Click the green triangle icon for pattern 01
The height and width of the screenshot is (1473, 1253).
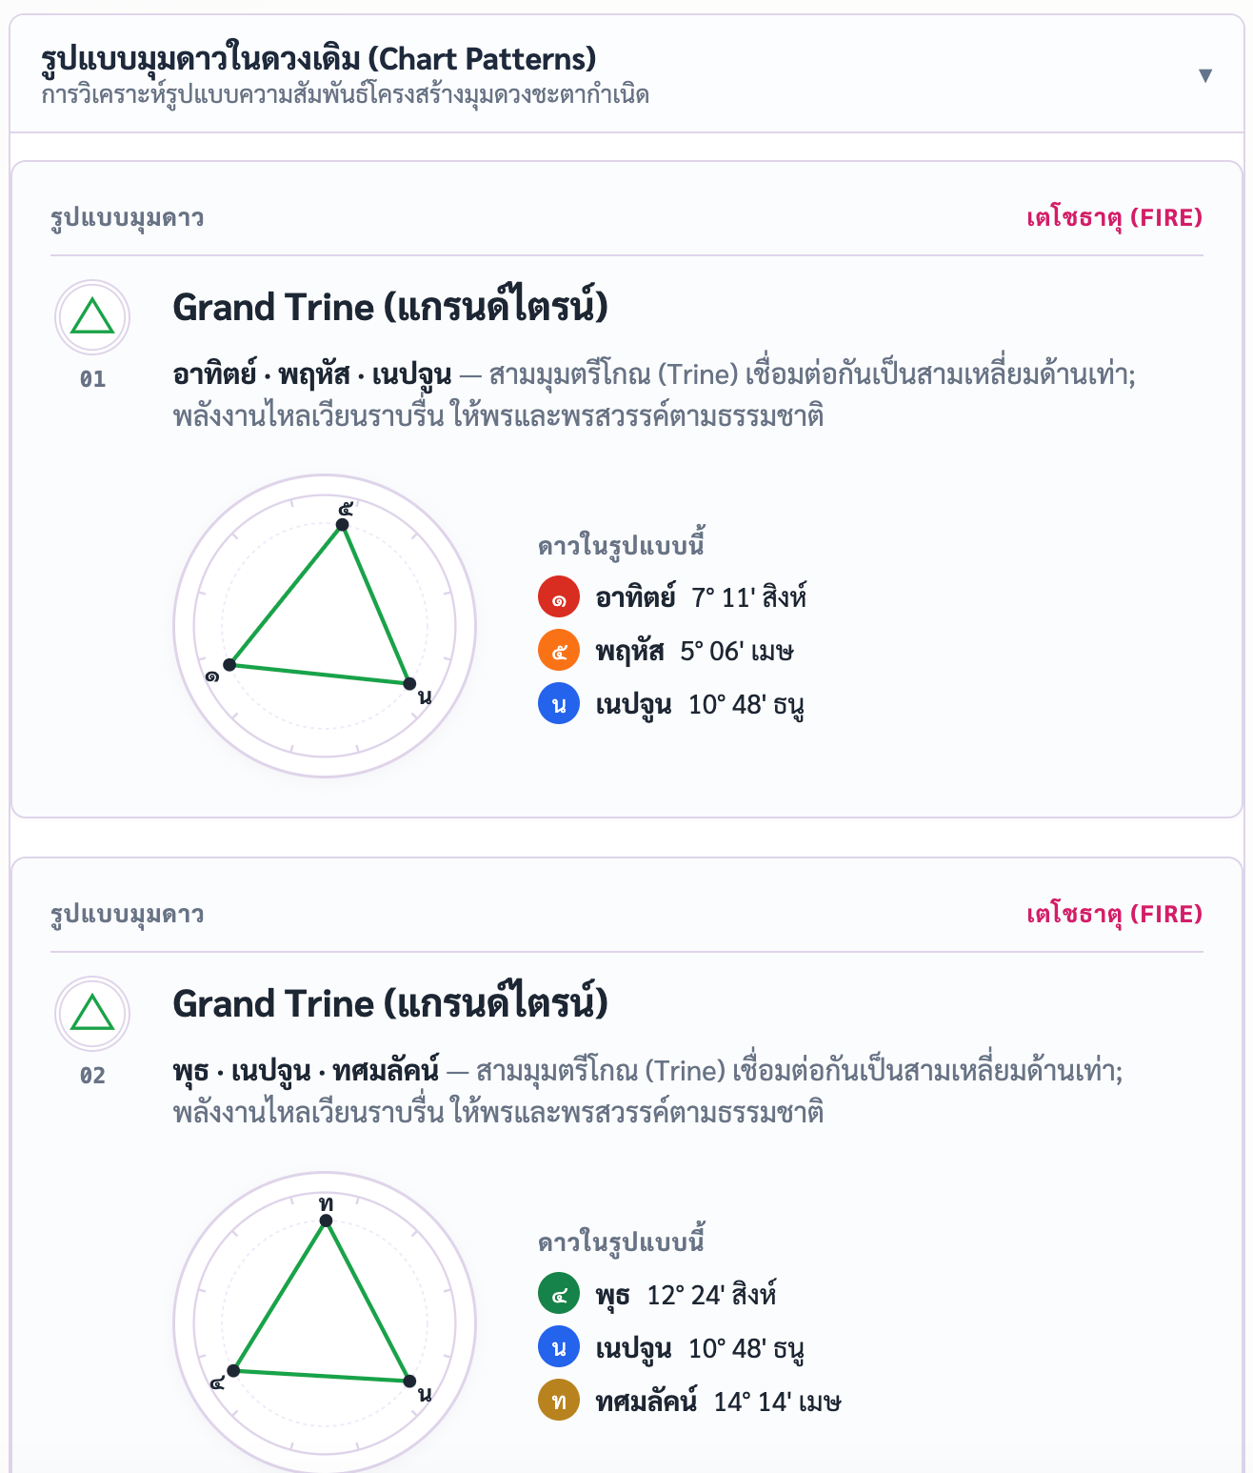tap(92, 317)
